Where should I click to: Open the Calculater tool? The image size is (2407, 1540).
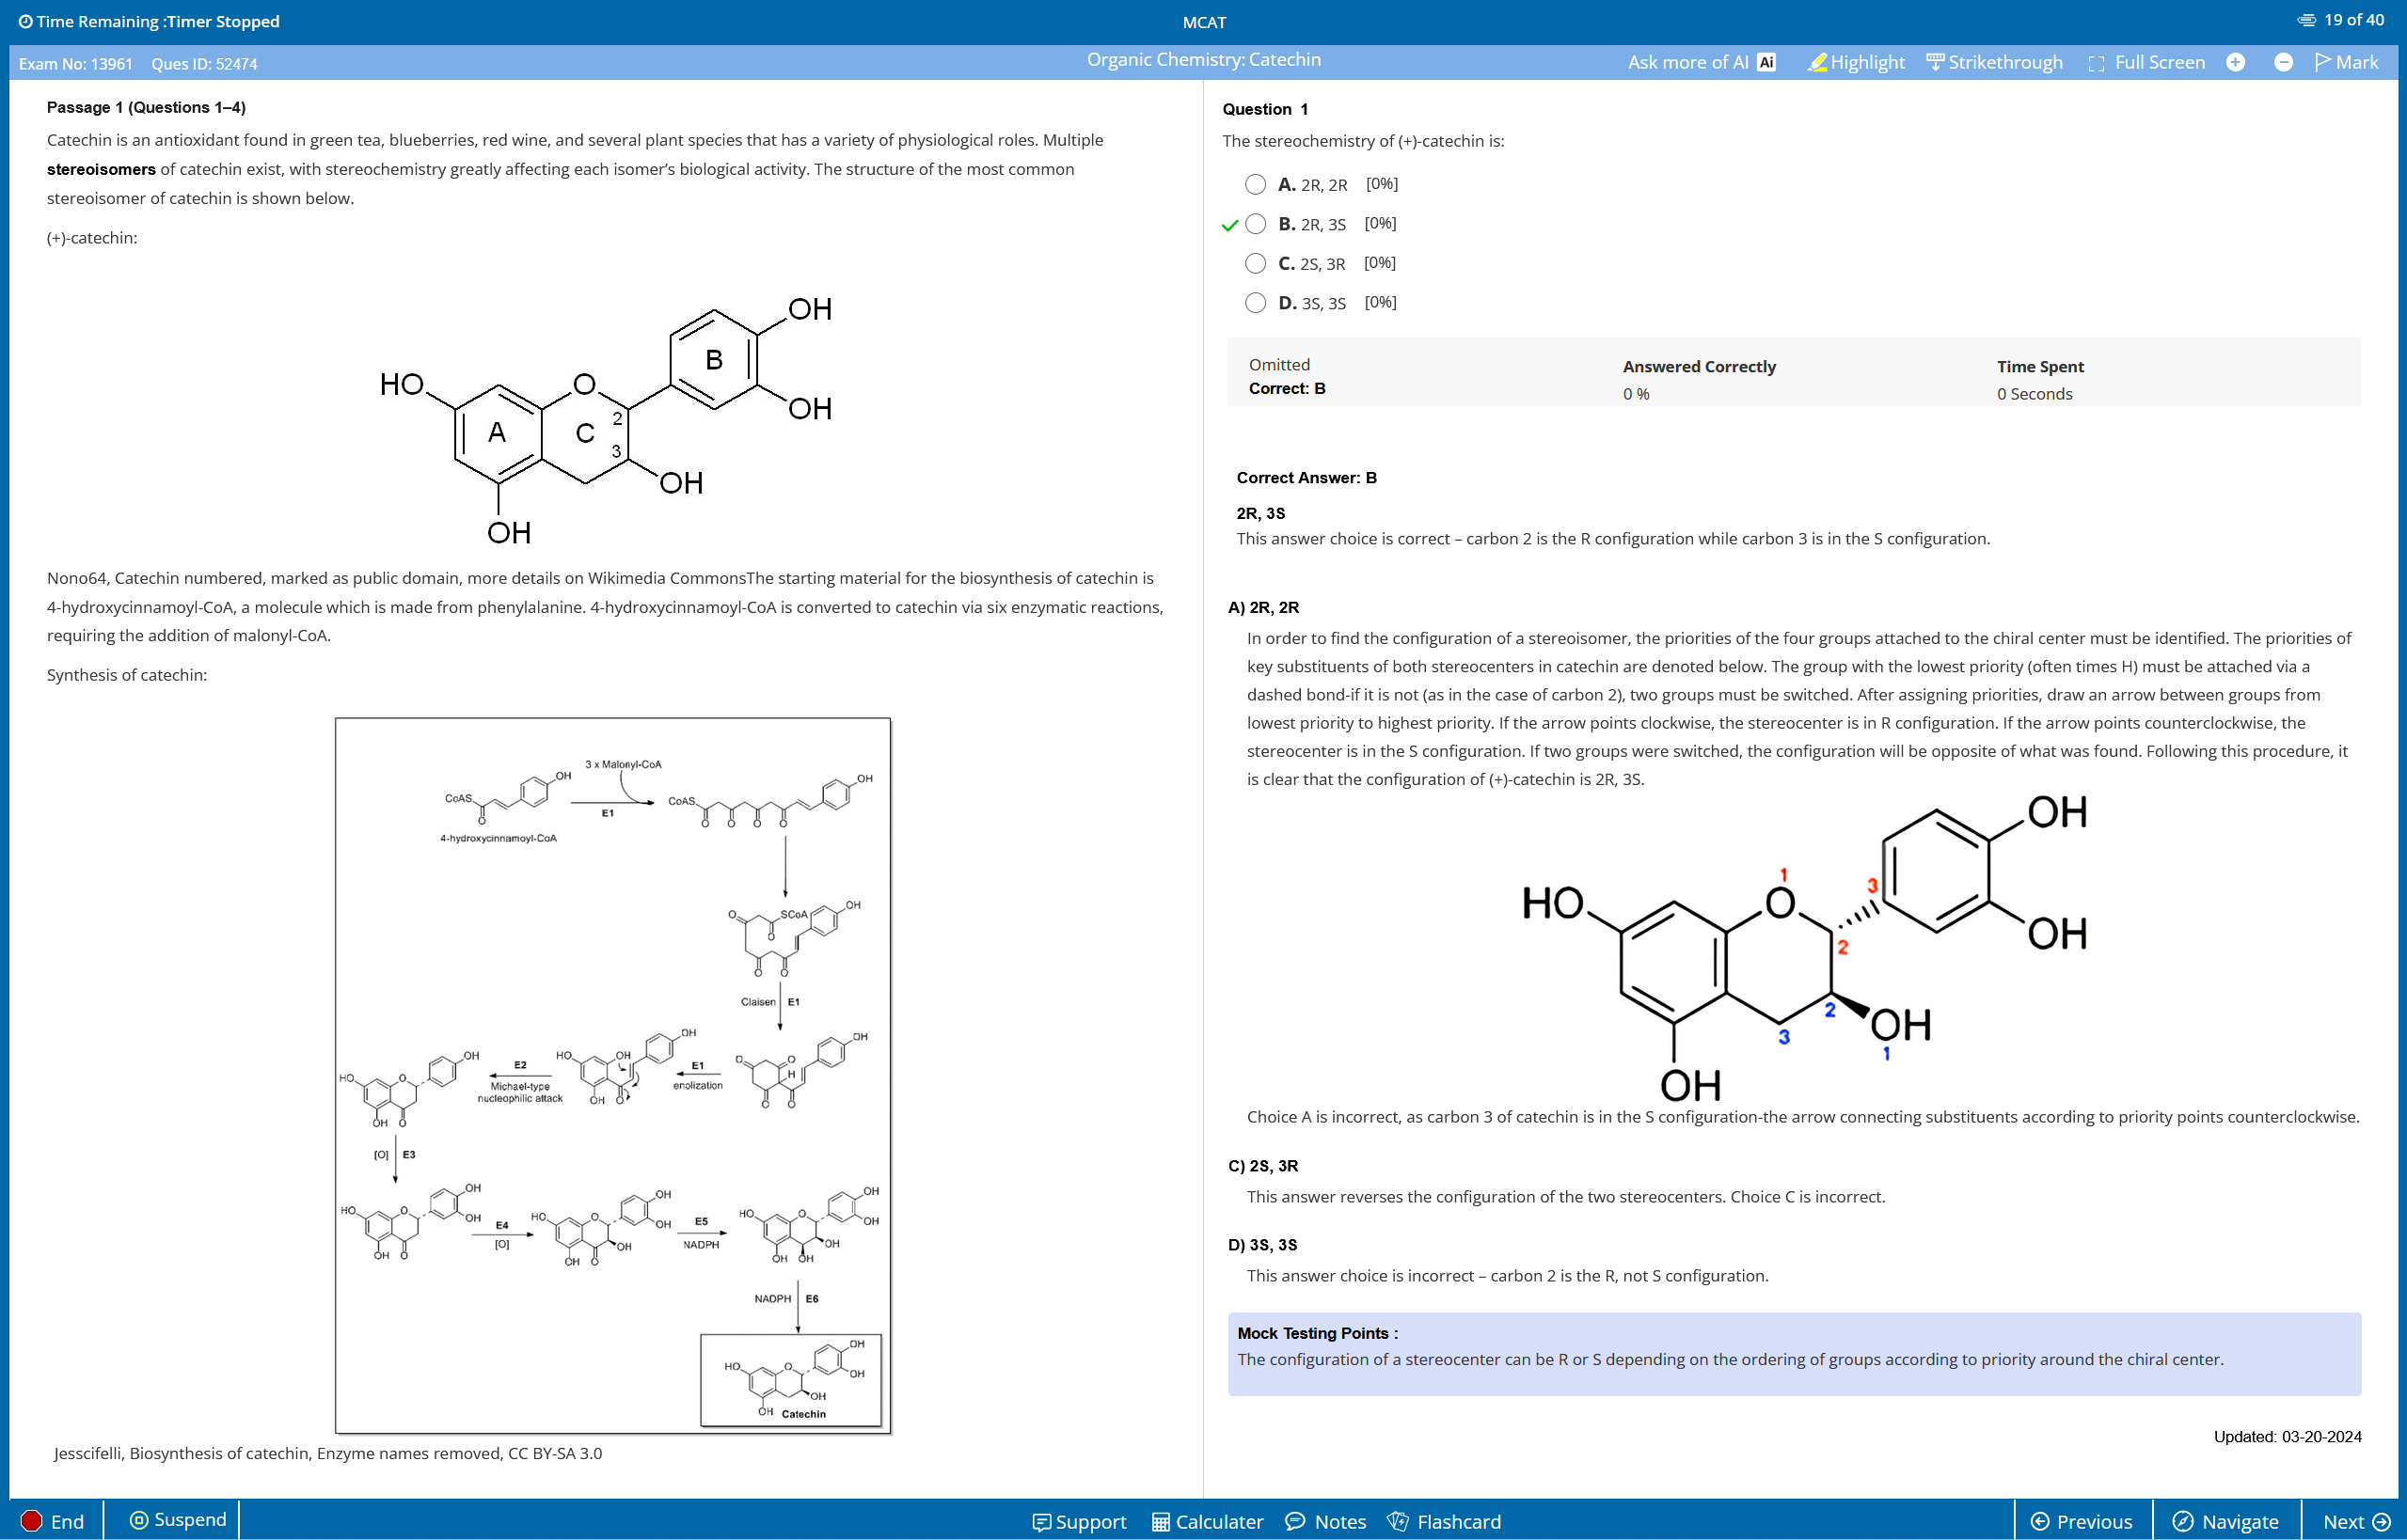[1208, 1522]
